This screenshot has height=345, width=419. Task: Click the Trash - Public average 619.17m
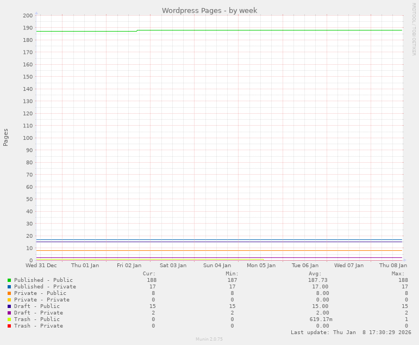[x=321, y=319]
